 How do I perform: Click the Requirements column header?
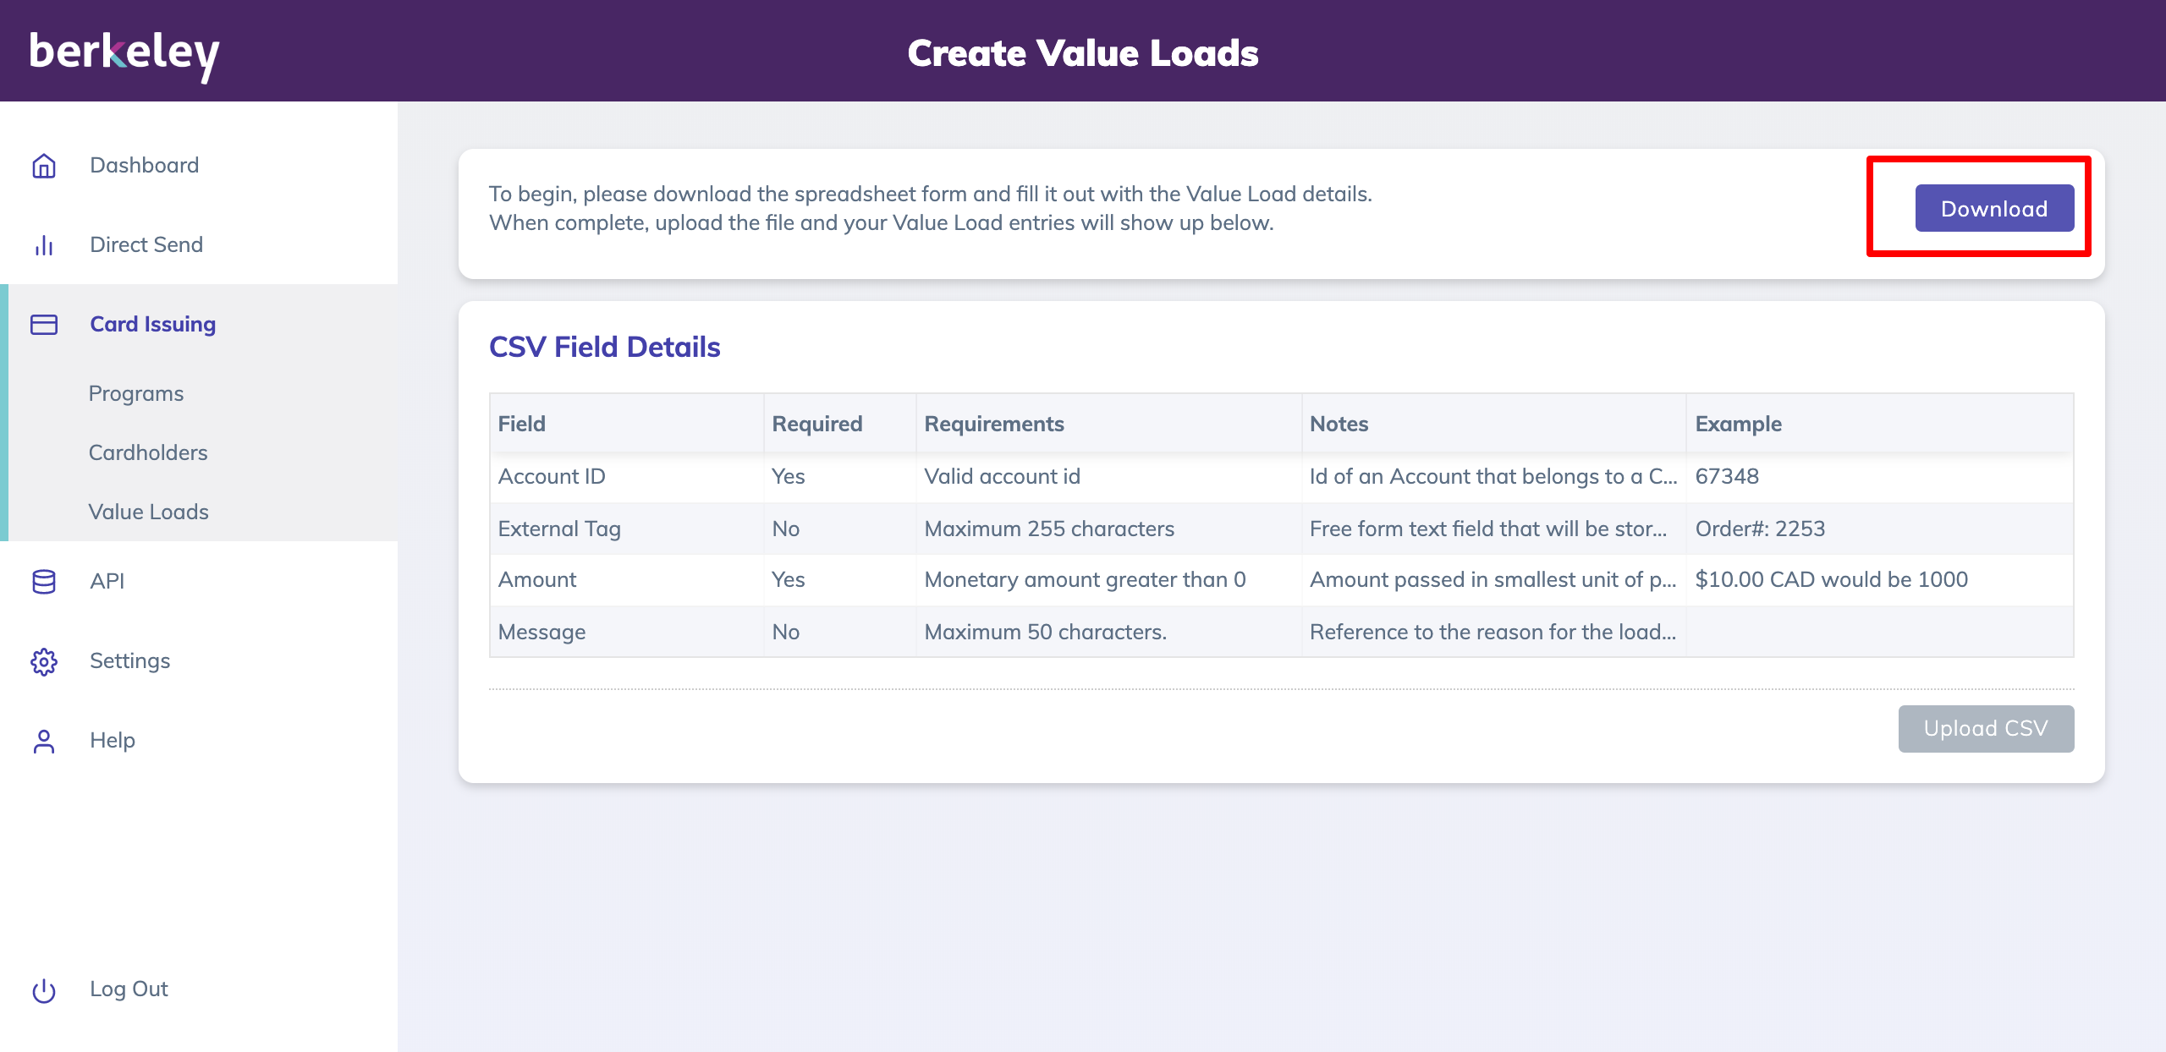click(994, 425)
